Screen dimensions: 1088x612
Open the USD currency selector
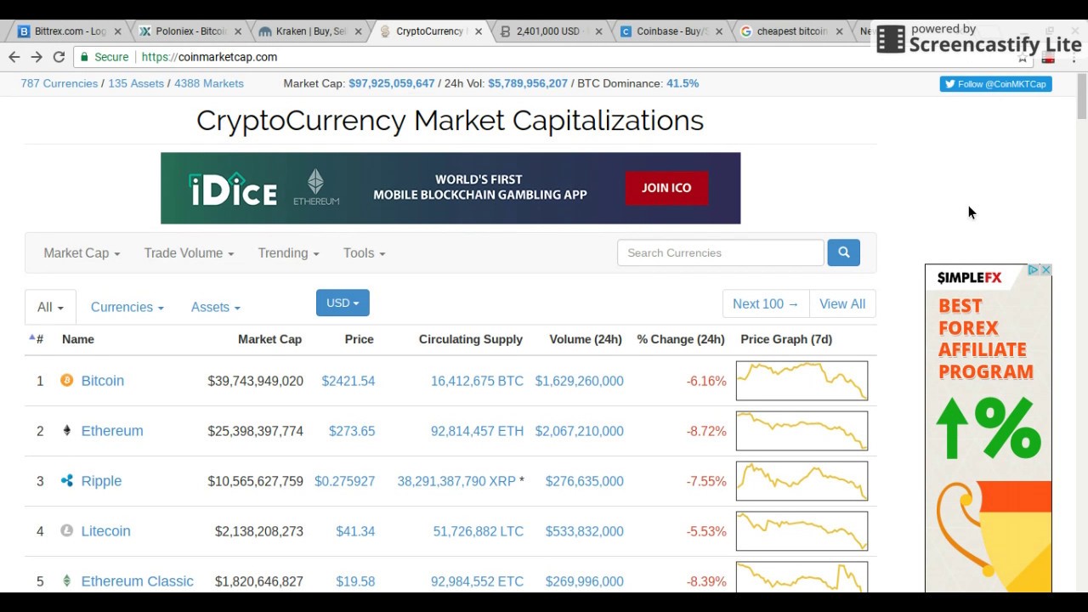343,303
